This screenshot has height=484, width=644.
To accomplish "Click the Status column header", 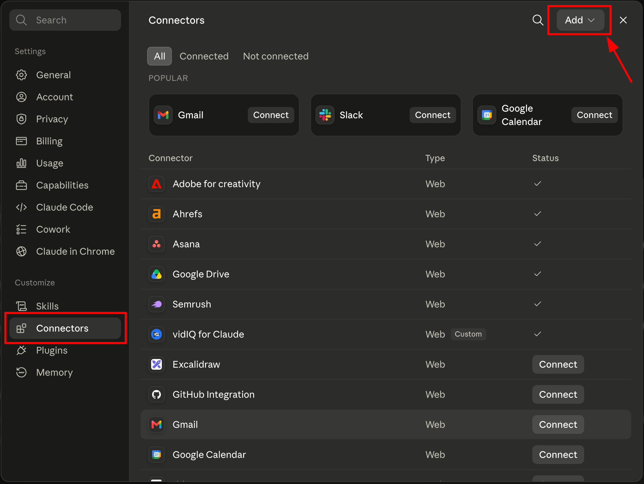I will (545, 158).
